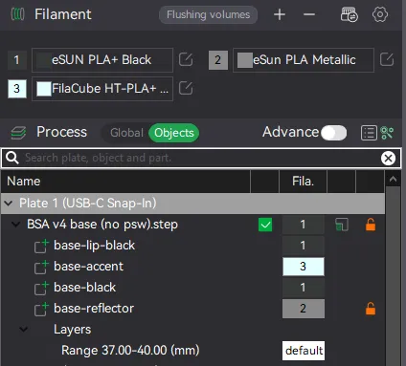Open filament settings gear icon

(380, 14)
